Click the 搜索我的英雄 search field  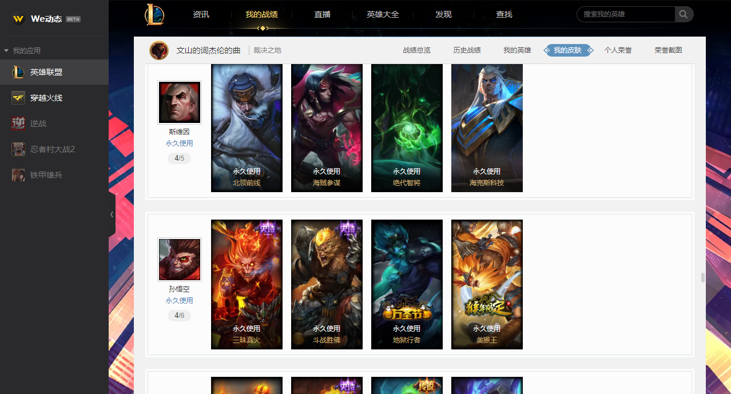pyautogui.click(x=626, y=14)
